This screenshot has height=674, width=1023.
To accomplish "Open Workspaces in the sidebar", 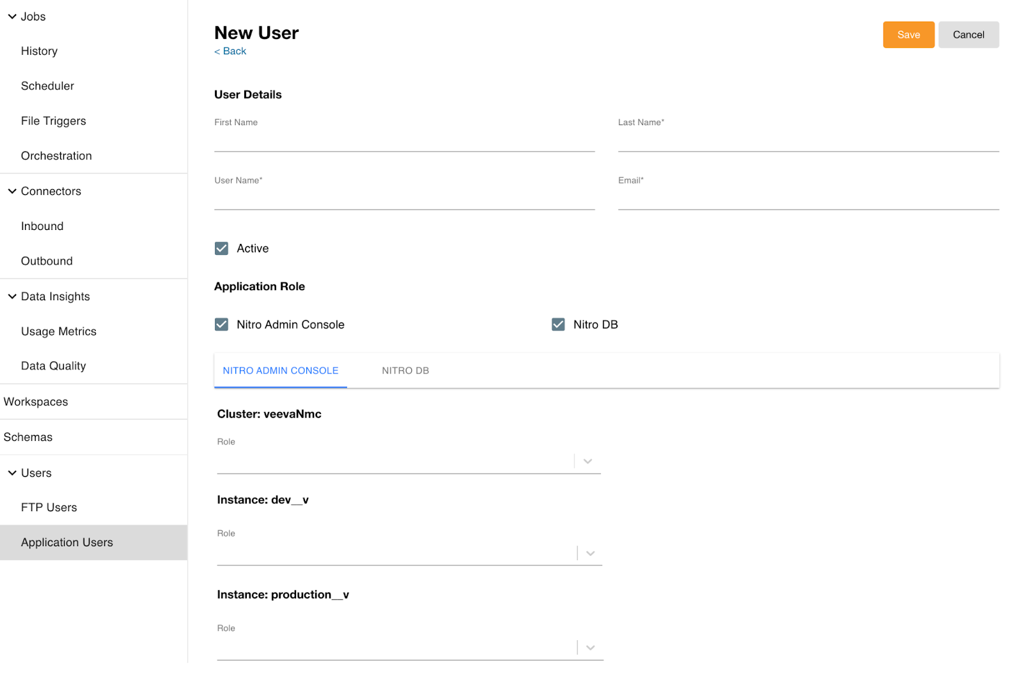I will tap(36, 402).
